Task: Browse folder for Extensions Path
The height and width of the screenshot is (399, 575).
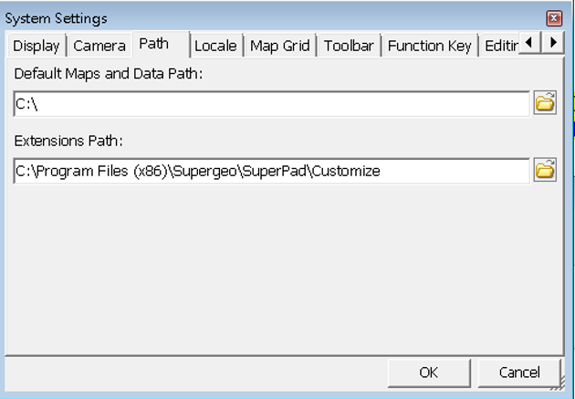Action: click(x=545, y=170)
